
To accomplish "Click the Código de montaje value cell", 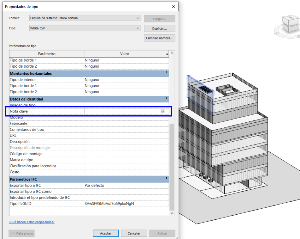I will [125, 154].
